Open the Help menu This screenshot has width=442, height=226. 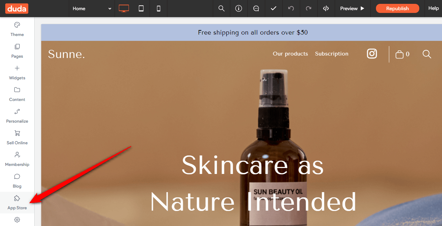(434, 8)
